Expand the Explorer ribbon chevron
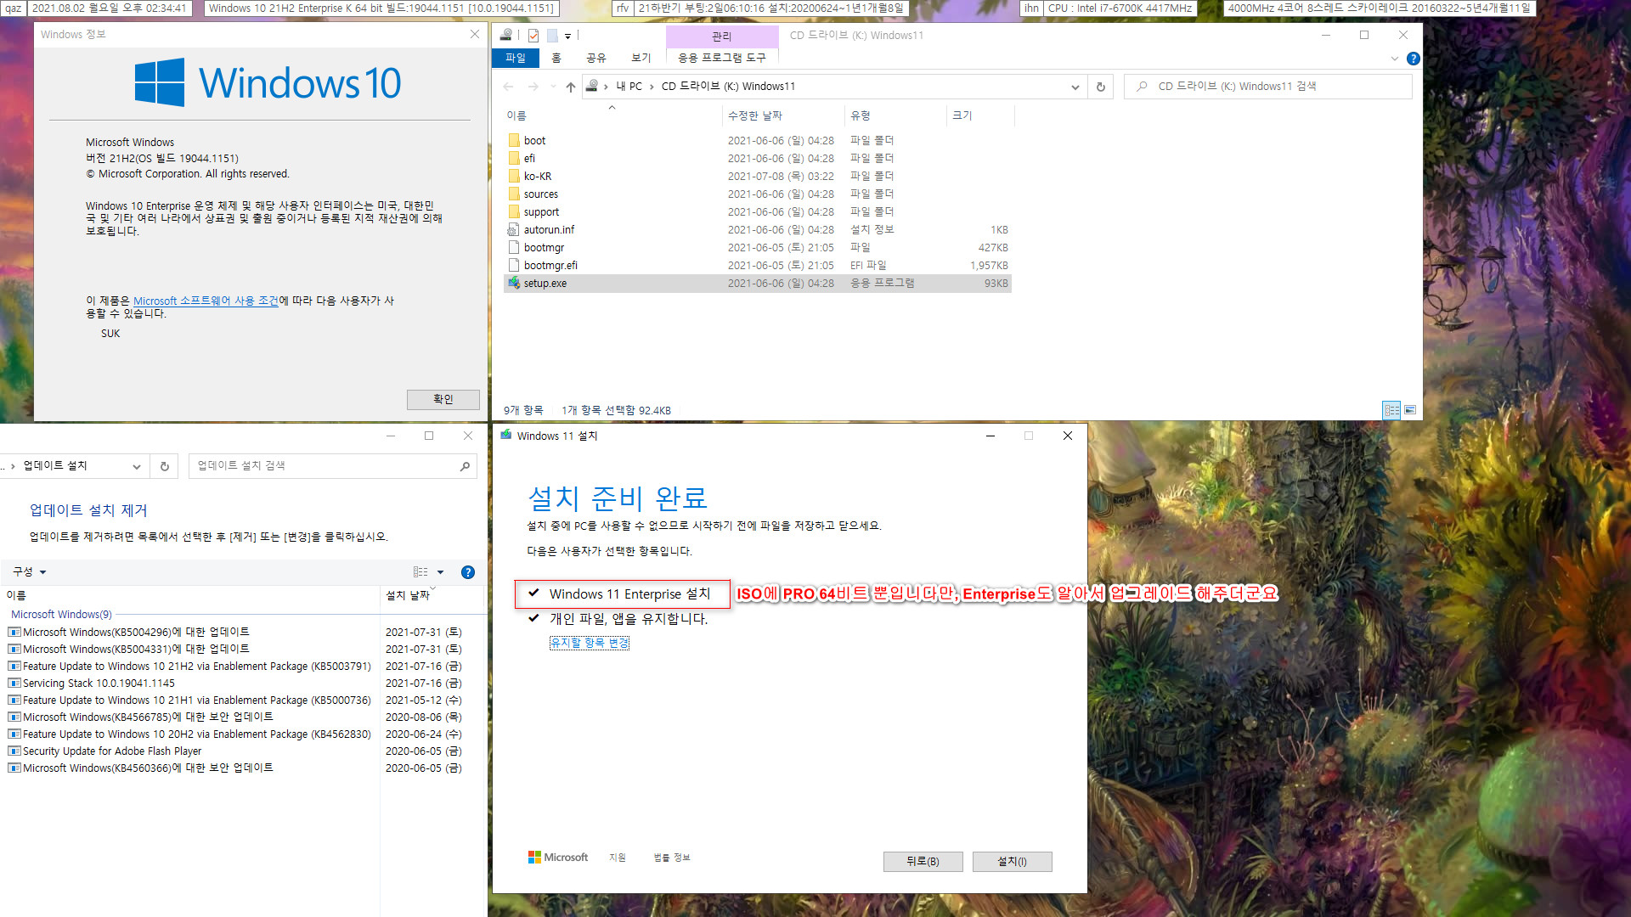Image resolution: width=1631 pixels, height=917 pixels. point(1394,59)
